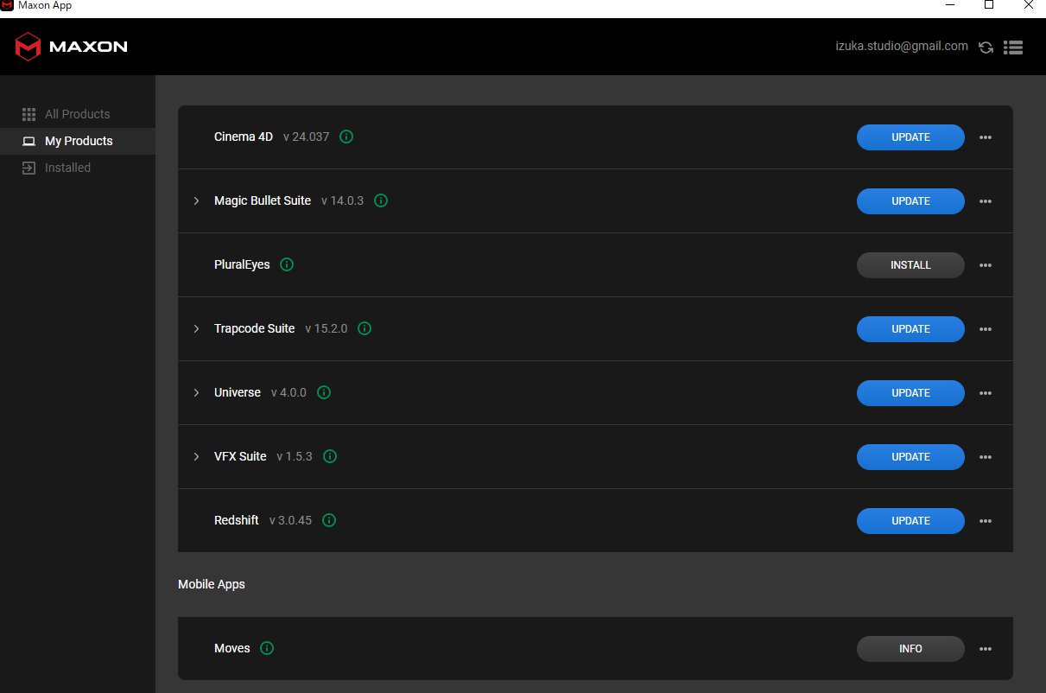Image resolution: width=1046 pixels, height=693 pixels.
Task: Install PluralEyes
Action: 910,265
